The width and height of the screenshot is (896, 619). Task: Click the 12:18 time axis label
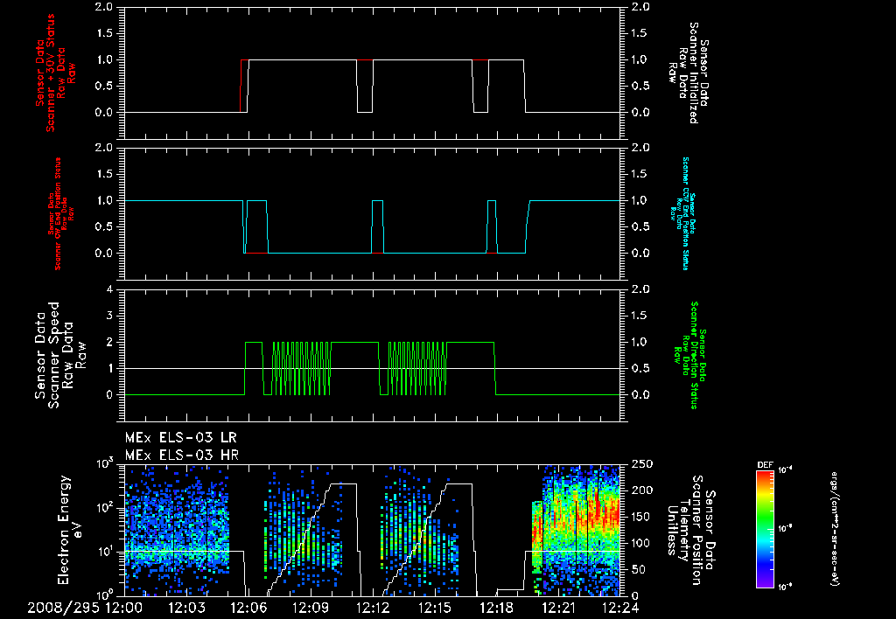497,608
